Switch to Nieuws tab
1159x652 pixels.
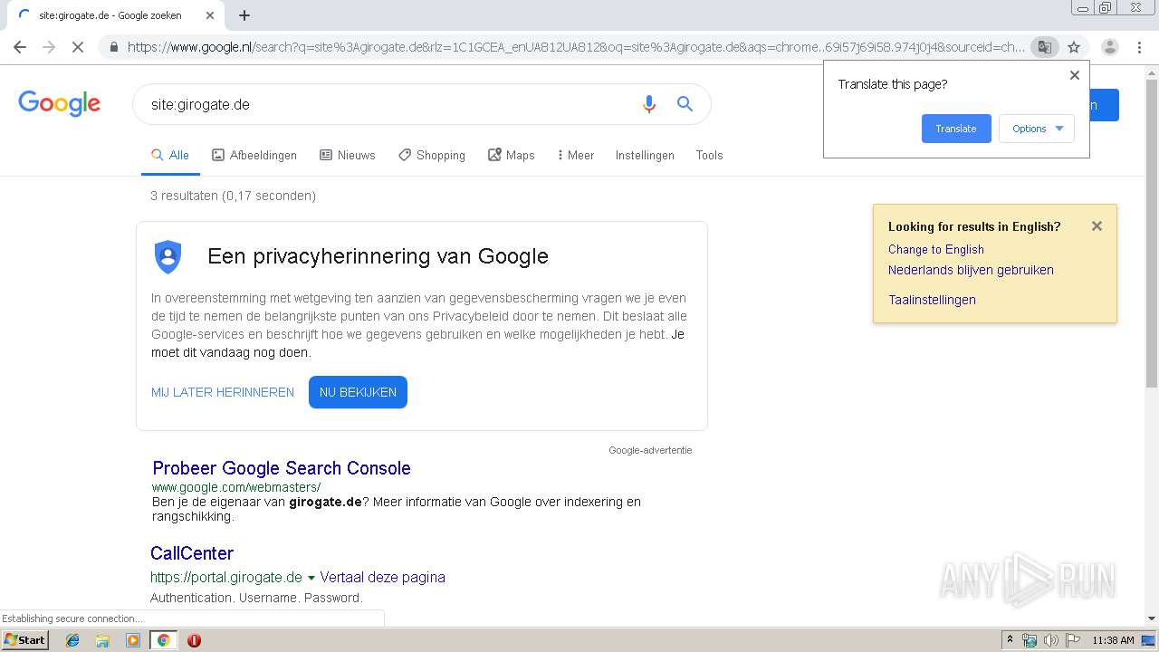[348, 156]
